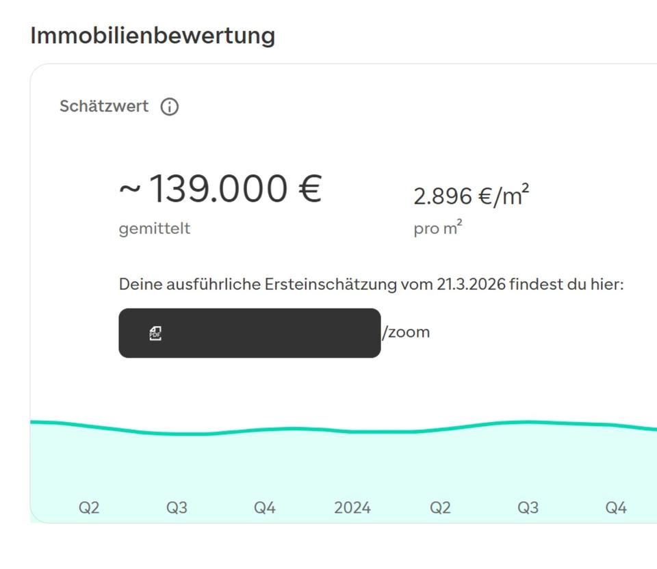Click the Immobilienbewertung heading
657x569 pixels.
153,35
